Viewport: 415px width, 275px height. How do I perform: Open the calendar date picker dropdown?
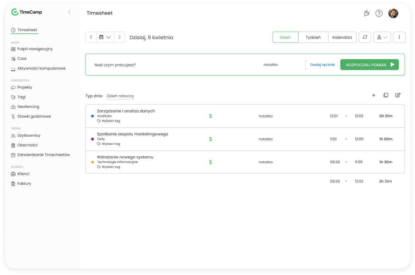click(105, 37)
